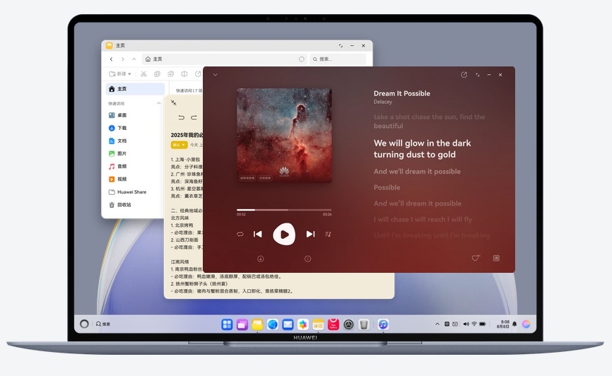Click the share icon in music player title bar

pyautogui.click(x=464, y=75)
